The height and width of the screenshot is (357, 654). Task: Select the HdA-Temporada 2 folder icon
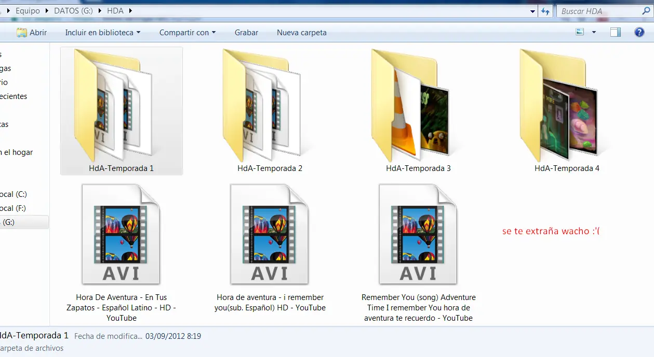point(261,105)
